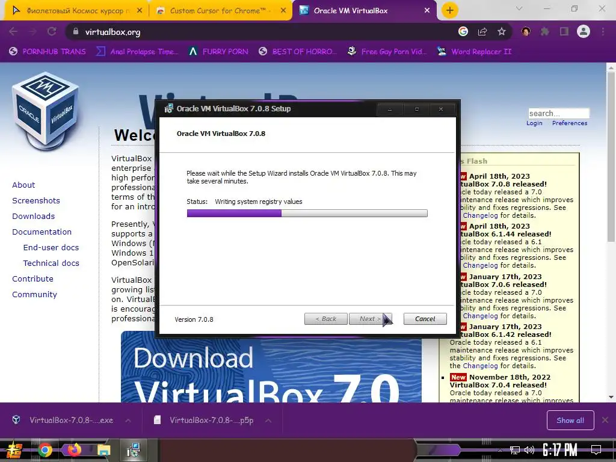Switch to the Фиолетовый Космос курсор tab
Viewport: 616px width, 462px height.
tap(77, 11)
